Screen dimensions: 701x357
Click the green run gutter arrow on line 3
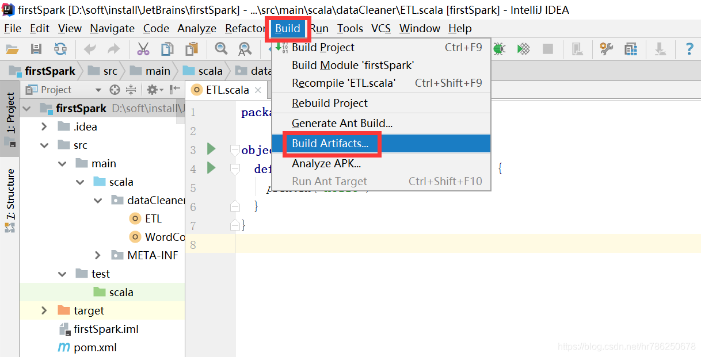click(211, 149)
